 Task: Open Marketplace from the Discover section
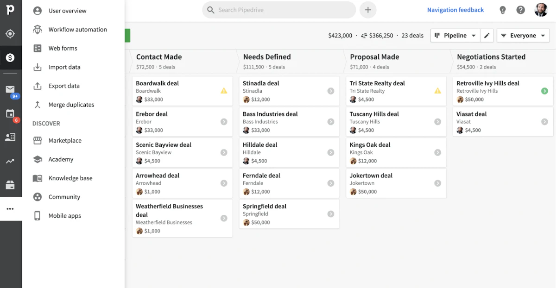pyautogui.click(x=73, y=141)
